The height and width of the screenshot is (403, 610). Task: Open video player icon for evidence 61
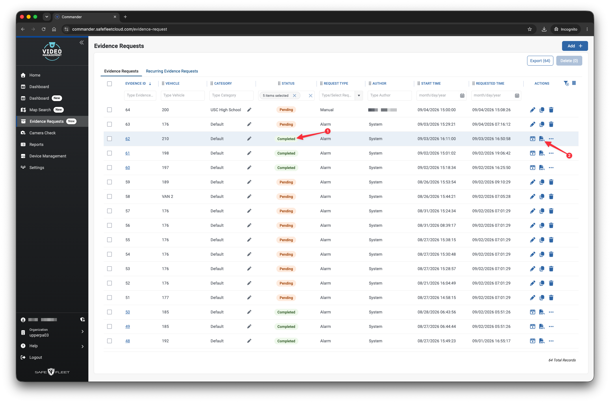[x=533, y=153]
